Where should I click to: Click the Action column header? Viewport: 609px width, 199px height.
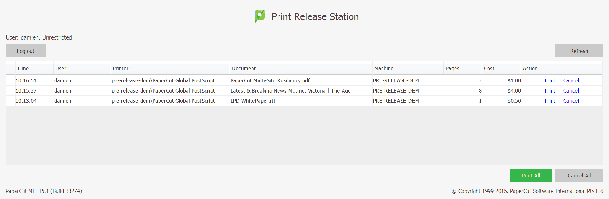point(561,68)
